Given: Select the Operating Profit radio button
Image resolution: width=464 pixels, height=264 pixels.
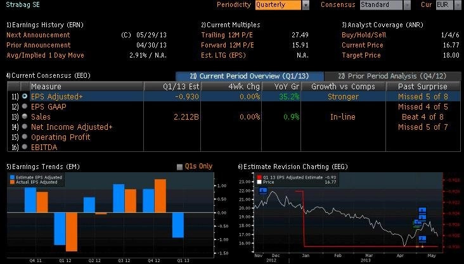Looking at the screenshot, I should 25,137.
